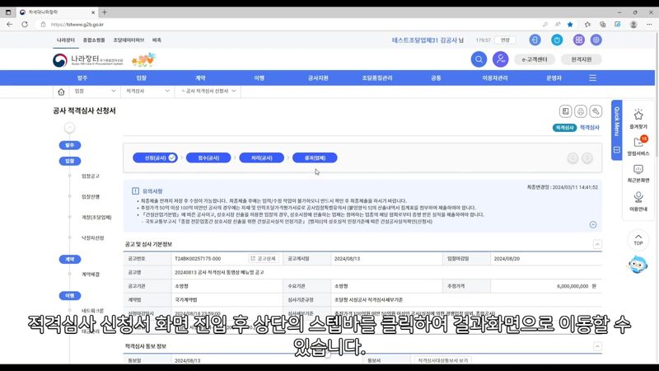Click the 나라장터 logo
This screenshot has height=371, width=659.
[x=88, y=60]
